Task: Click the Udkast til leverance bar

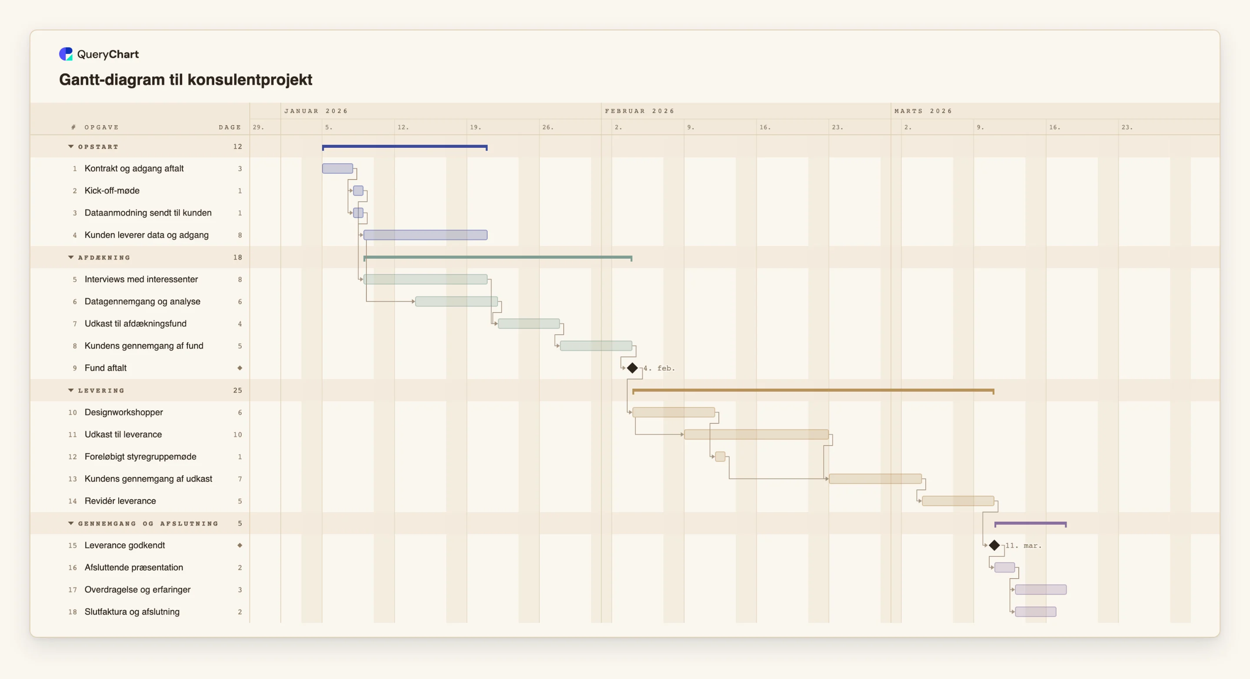Action: pos(757,434)
